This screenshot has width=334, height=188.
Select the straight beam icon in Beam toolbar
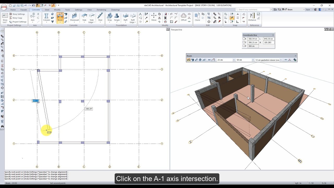click(189, 60)
